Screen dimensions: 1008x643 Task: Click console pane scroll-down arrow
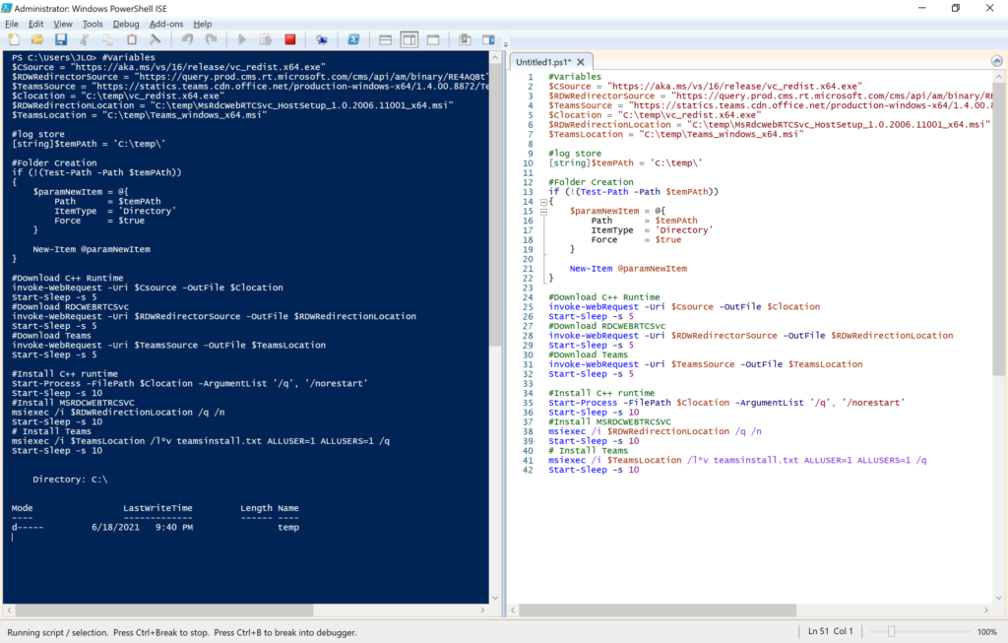495,598
